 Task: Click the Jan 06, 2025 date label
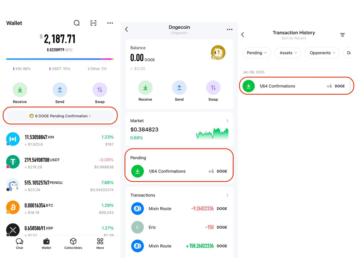[253, 72]
